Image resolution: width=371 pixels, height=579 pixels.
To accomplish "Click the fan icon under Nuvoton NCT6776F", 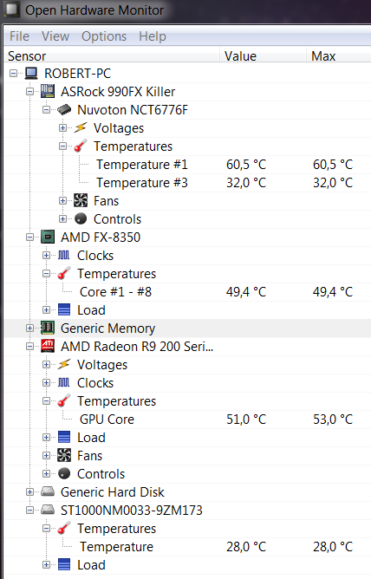I will point(81,200).
